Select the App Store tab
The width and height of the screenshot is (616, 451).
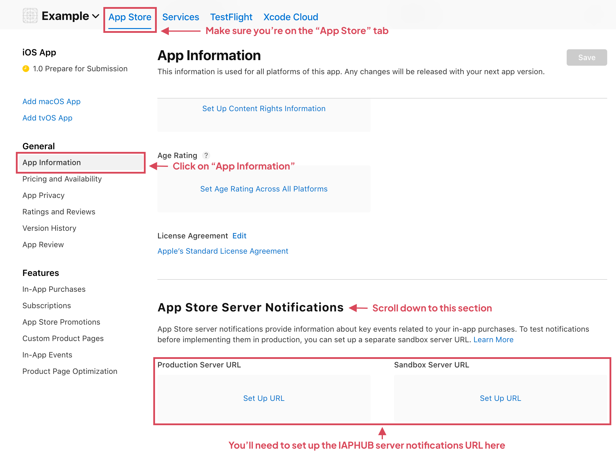pos(130,17)
